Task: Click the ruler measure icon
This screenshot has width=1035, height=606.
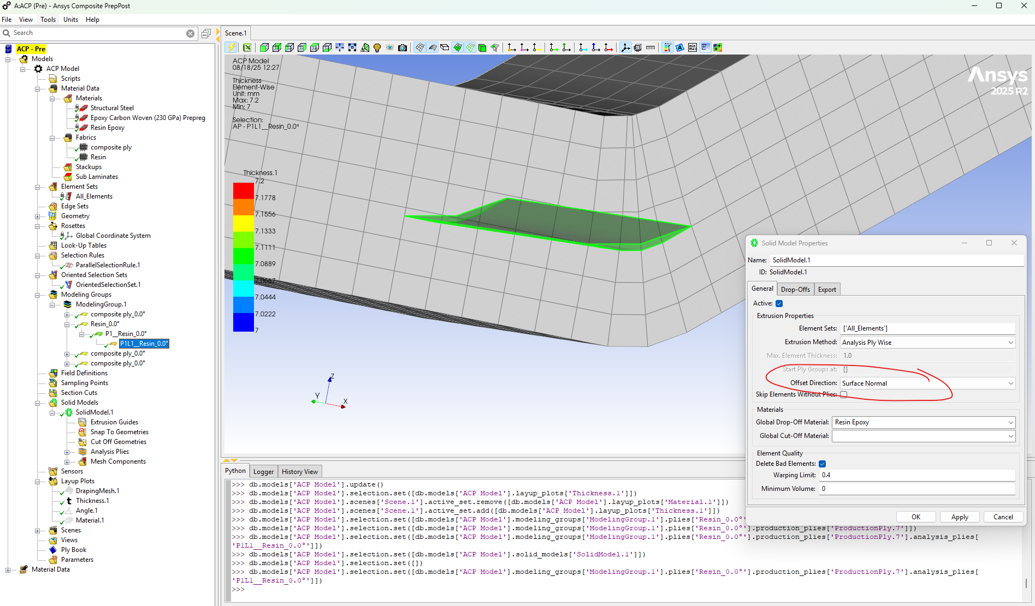Action: point(650,47)
